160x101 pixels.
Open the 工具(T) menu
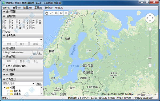(x=38, y=8)
